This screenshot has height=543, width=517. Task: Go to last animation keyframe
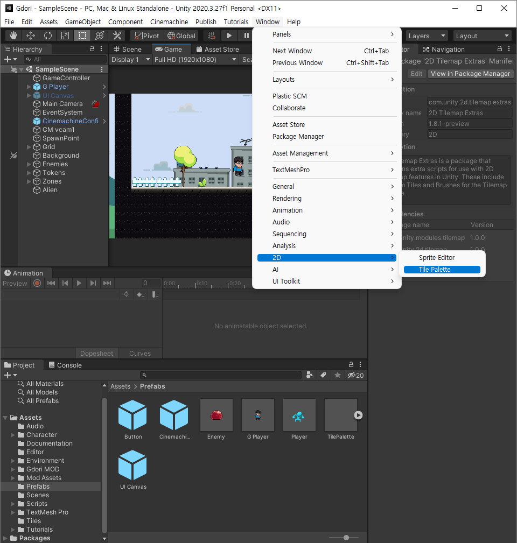point(107,283)
